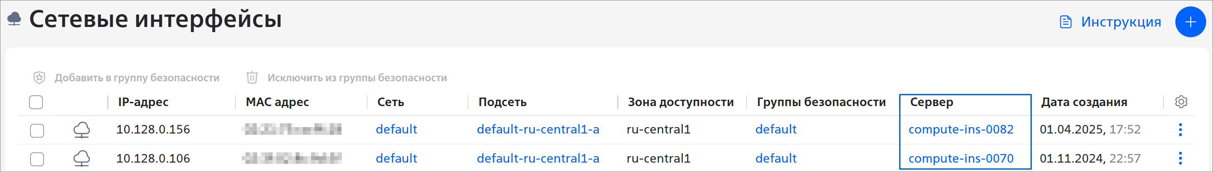1213x172 pixels.
Task: Open server compute-ins-0082 link
Action: [961, 130]
